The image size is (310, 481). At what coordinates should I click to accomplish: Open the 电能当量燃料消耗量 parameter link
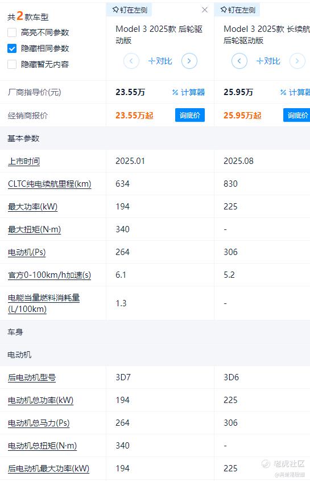point(44,303)
